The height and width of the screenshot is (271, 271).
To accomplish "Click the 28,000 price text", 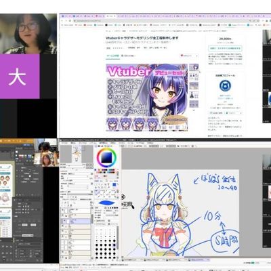I will tap(225, 39).
